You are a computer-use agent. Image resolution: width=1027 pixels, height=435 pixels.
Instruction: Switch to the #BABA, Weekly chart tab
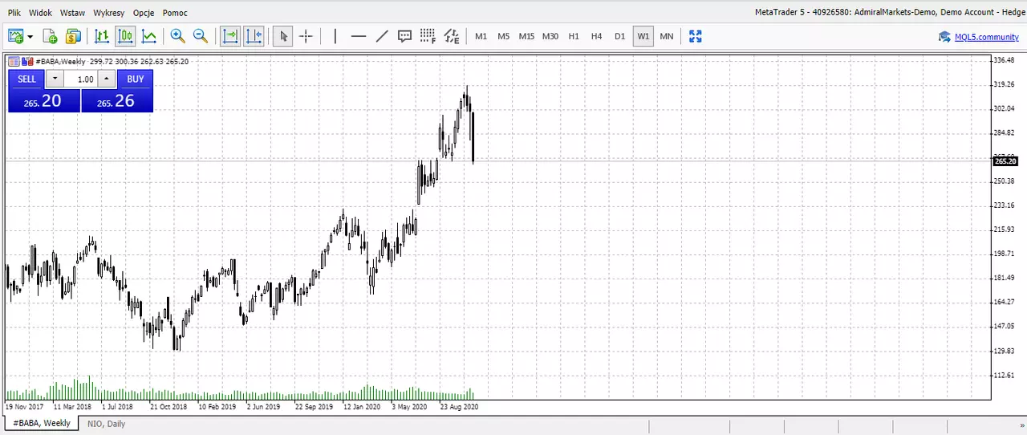click(x=42, y=423)
